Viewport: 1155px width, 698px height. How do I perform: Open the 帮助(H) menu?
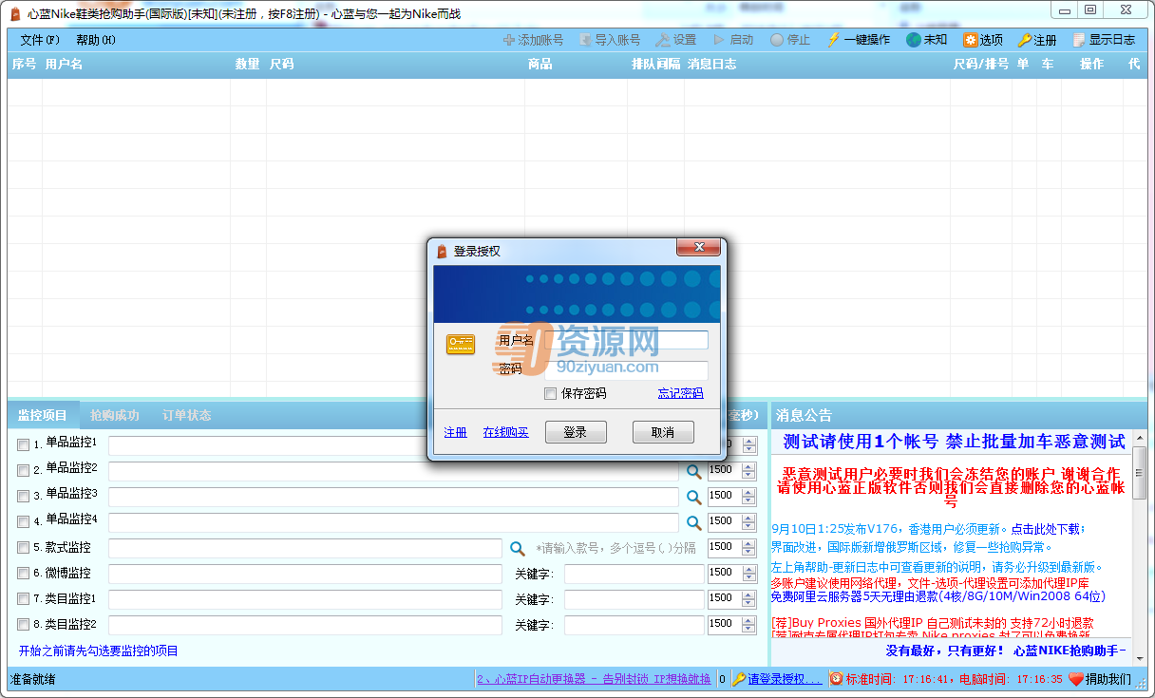click(96, 40)
